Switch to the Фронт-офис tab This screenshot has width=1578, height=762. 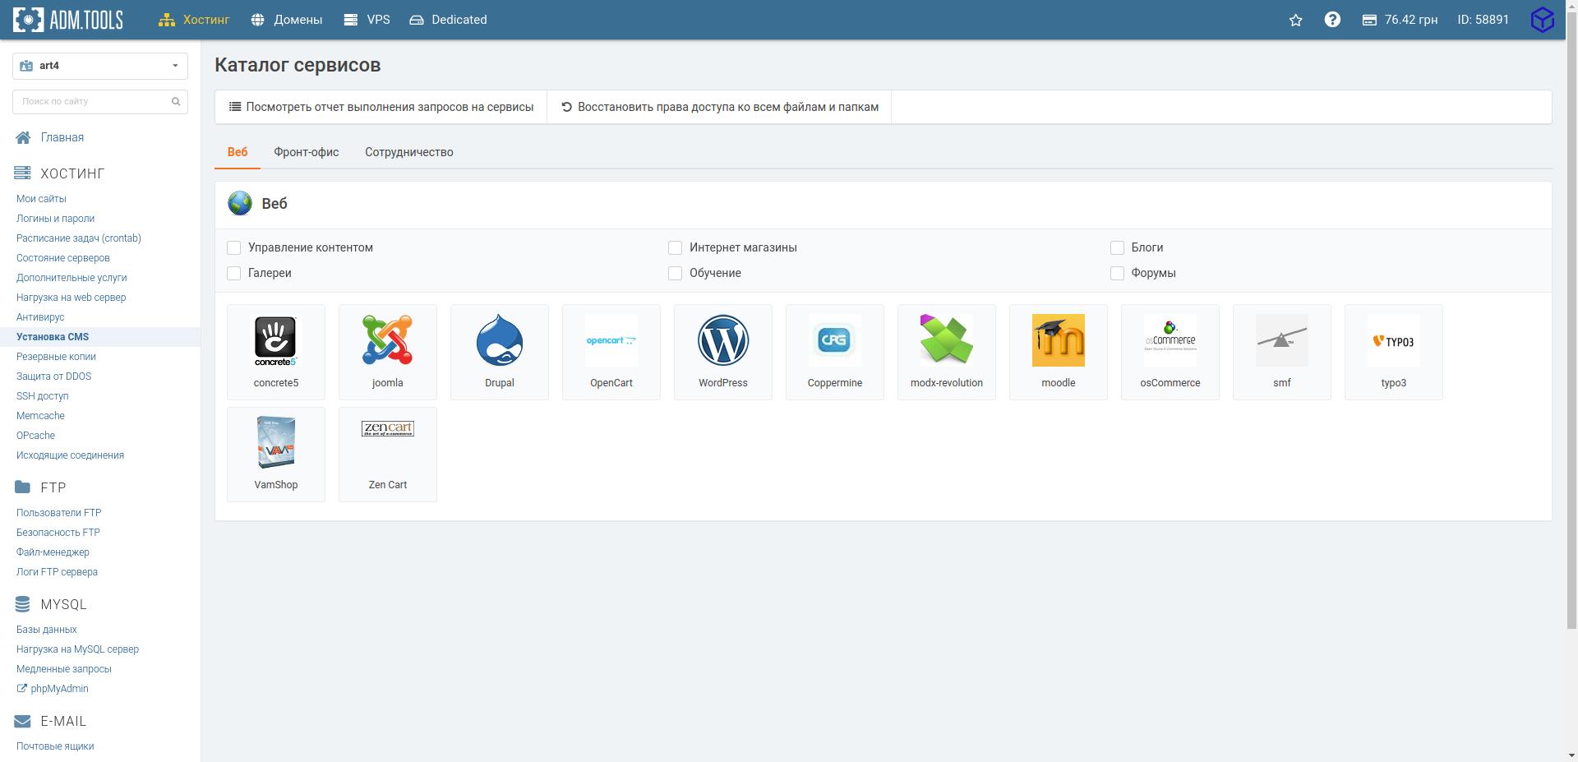click(307, 152)
